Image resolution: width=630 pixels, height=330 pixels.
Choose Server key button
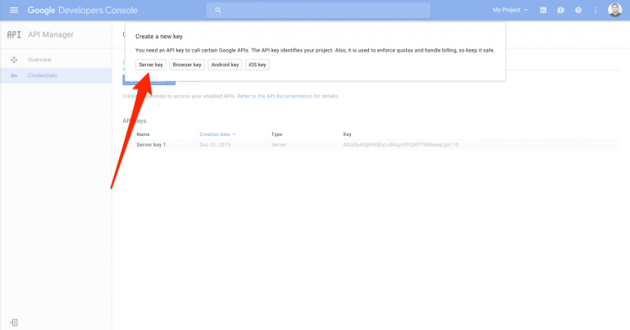point(151,65)
